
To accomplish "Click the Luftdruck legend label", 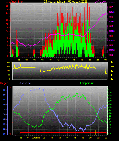I will (x=100, y=2).
